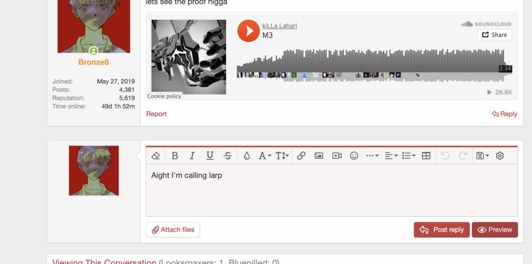Open the font family dropdown
The image size is (532, 264).
264,156
